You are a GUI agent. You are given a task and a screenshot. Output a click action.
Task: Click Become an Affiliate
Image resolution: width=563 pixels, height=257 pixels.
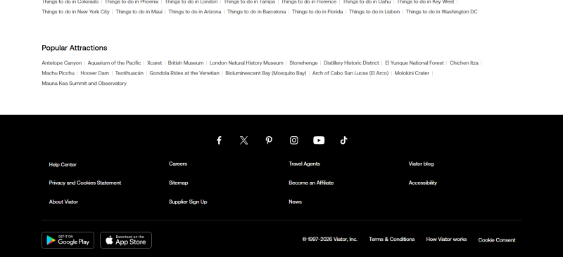pyautogui.click(x=311, y=183)
